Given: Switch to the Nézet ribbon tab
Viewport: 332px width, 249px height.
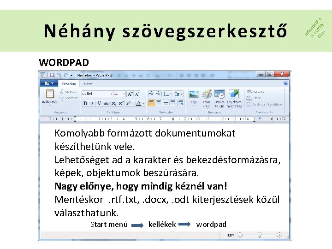Looking at the screenshot, I should pos(88,83).
